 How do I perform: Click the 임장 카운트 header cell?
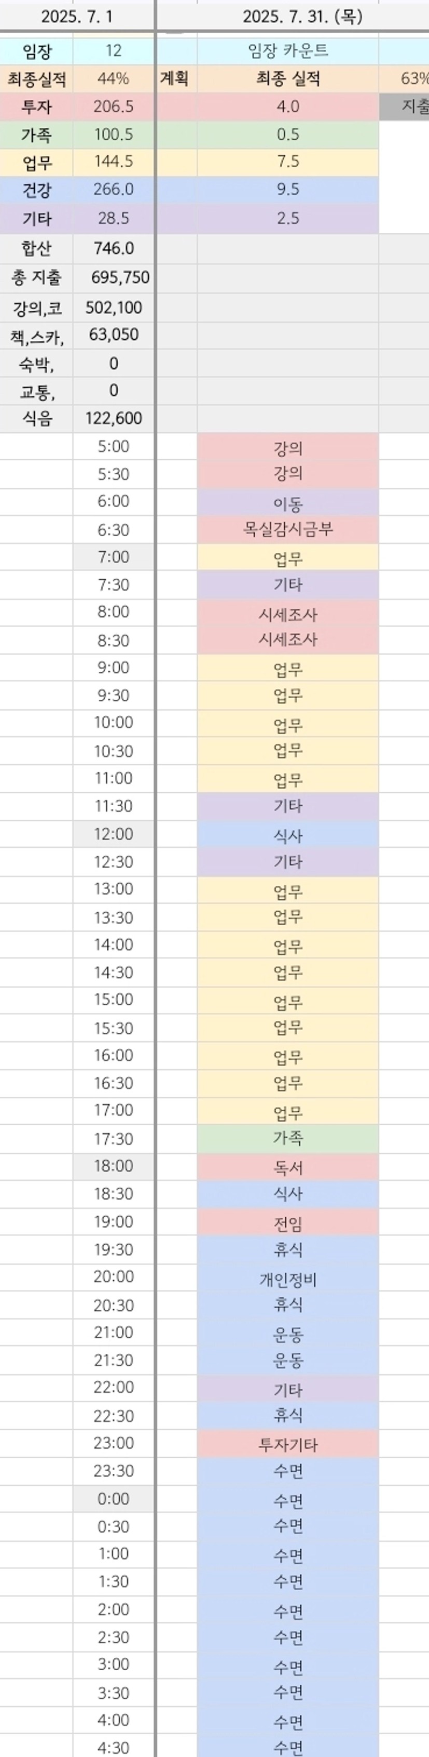[288, 50]
